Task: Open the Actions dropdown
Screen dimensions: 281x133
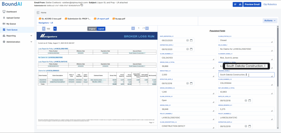Action: (x=270, y=20)
